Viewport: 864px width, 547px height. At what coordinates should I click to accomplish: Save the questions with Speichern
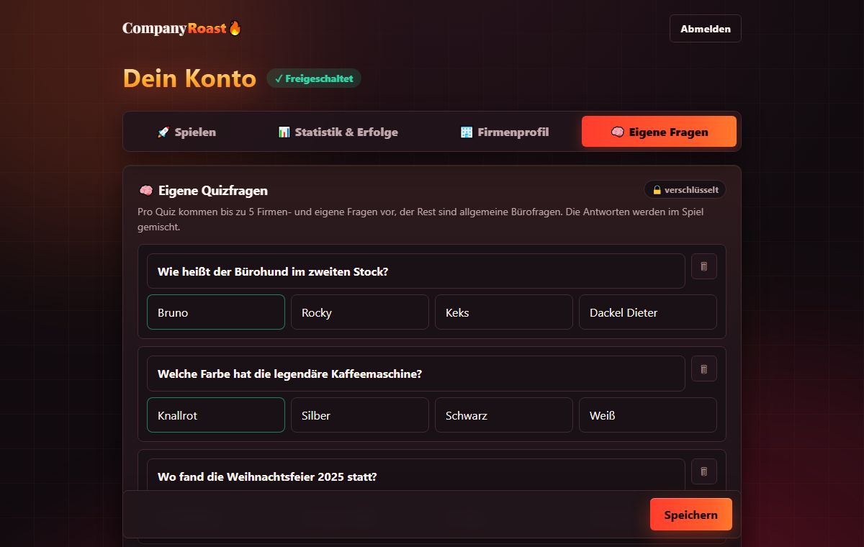tap(691, 515)
